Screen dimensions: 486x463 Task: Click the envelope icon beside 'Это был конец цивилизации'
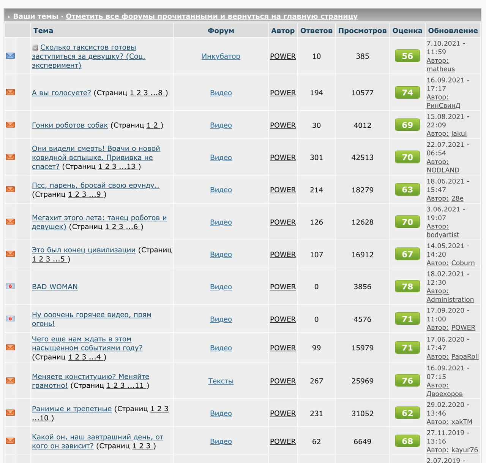coord(10,254)
